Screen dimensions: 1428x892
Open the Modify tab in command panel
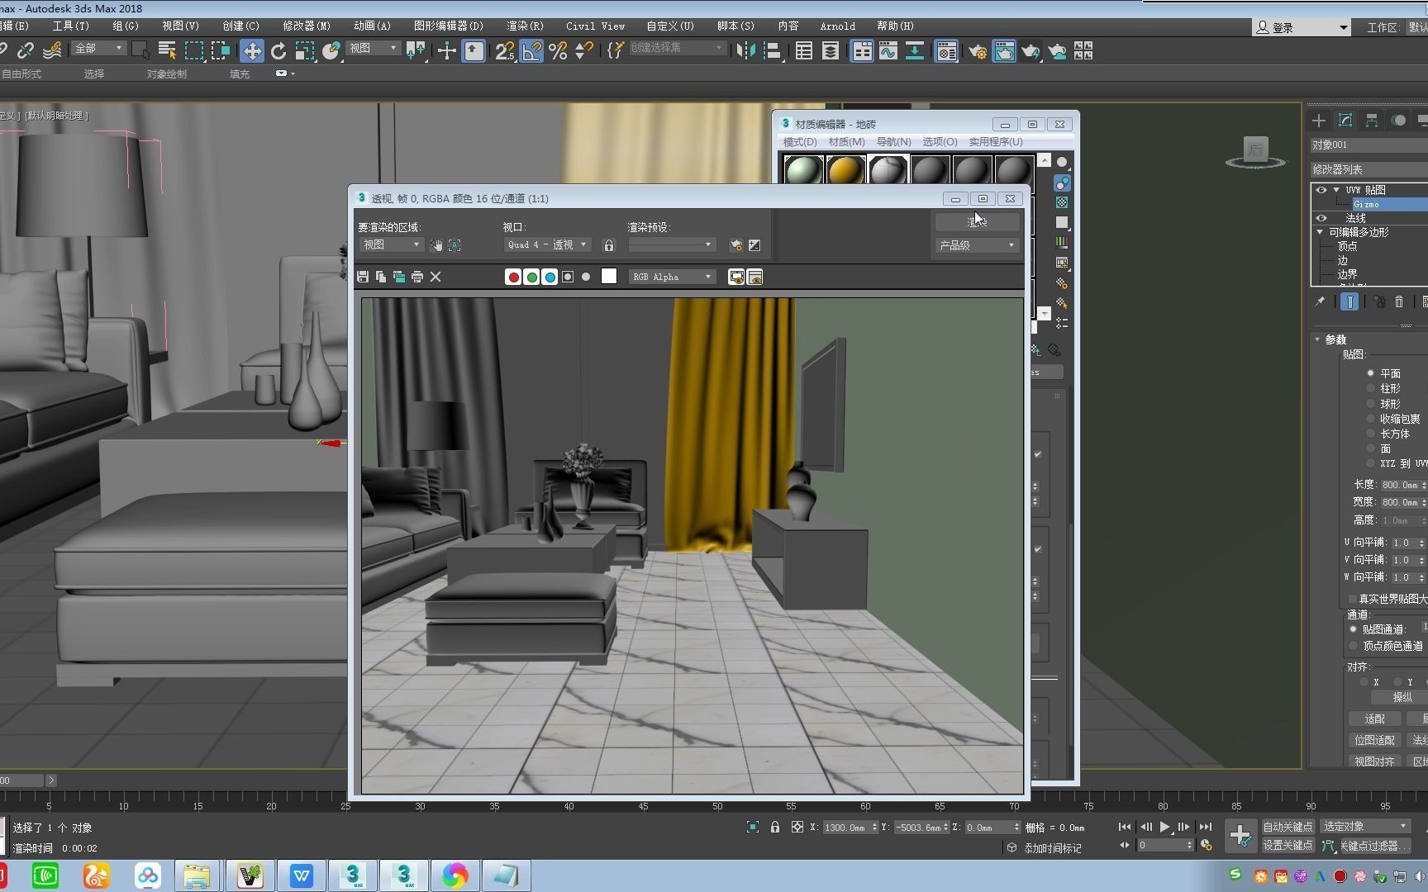[1345, 121]
